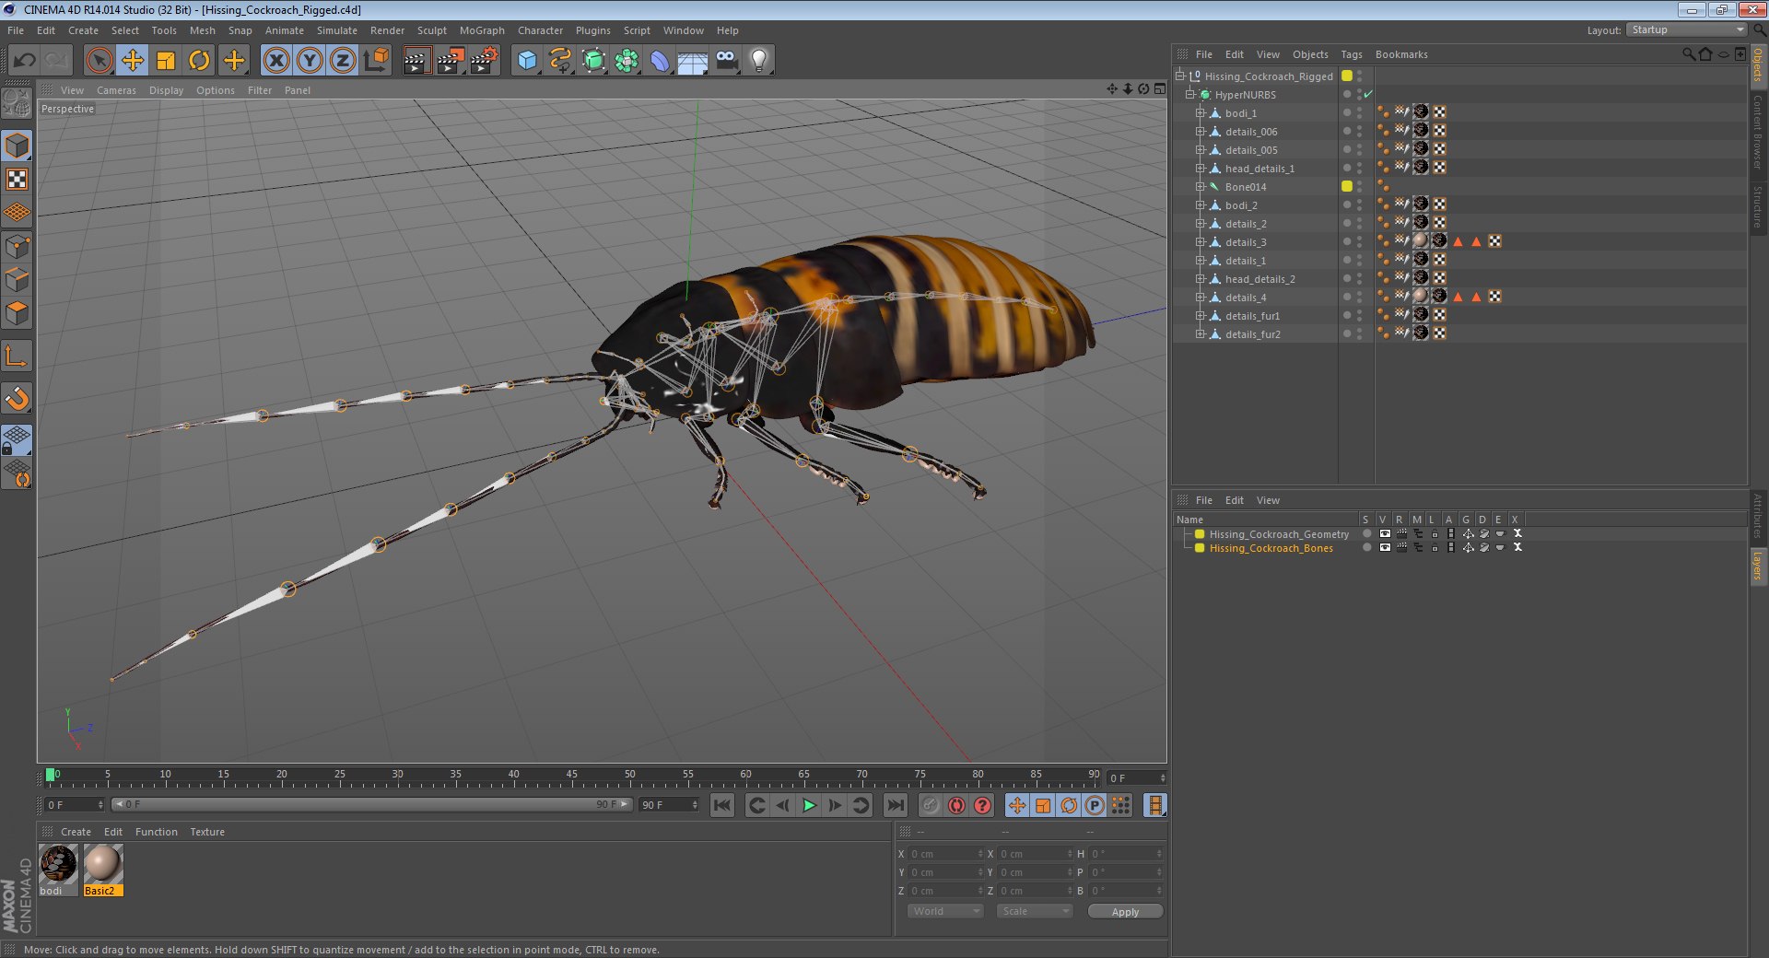The image size is (1769, 958).
Task: Render the active view
Action: point(416,61)
